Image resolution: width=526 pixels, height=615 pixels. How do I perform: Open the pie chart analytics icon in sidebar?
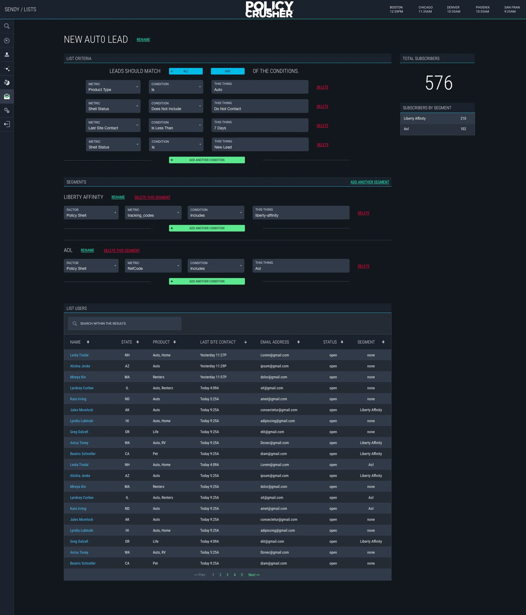coord(7,82)
